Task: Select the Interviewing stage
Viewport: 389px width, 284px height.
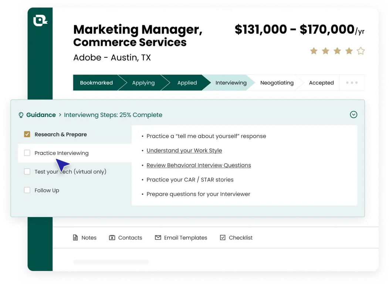Action: point(231,82)
